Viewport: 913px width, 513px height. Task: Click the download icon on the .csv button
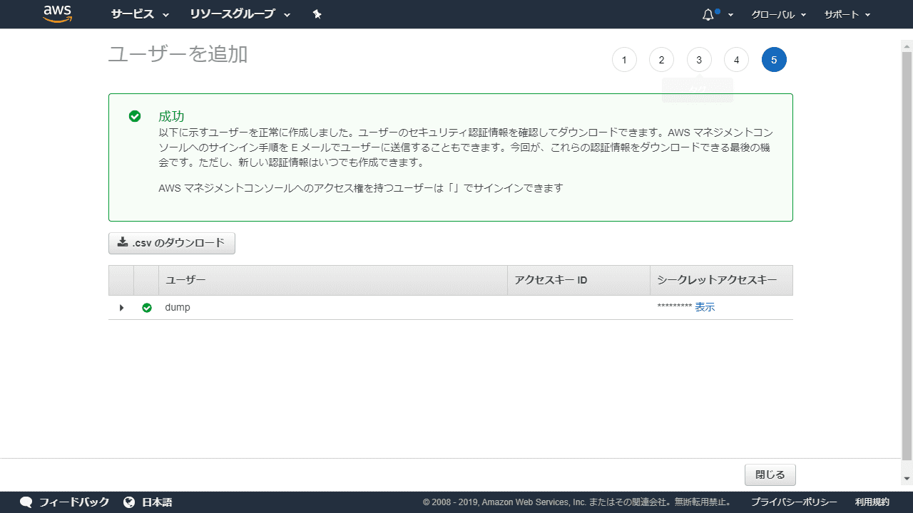tap(123, 242)
